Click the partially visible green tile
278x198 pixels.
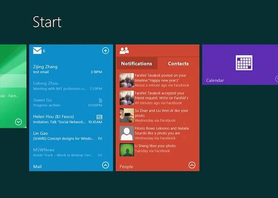click(x=13, y=86)
